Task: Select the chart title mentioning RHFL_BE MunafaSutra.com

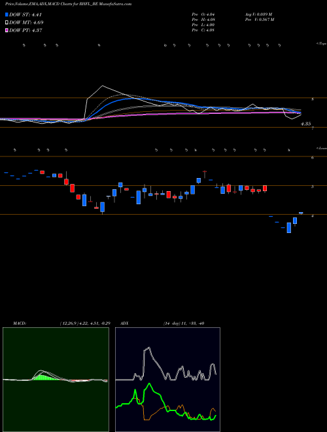Action: [x=68, y=4]
